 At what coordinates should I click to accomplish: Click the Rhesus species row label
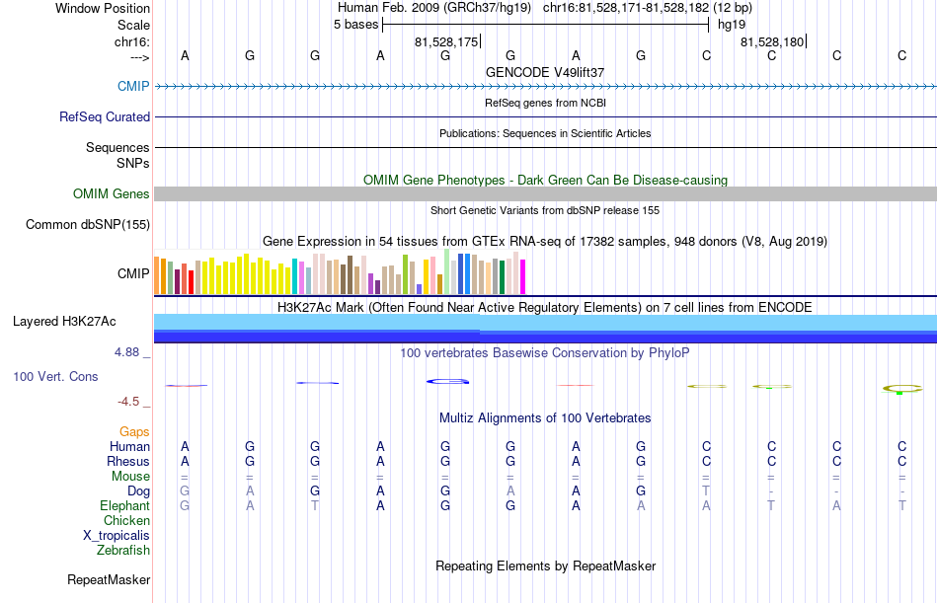pyautogui.click(x=128, y=461)
